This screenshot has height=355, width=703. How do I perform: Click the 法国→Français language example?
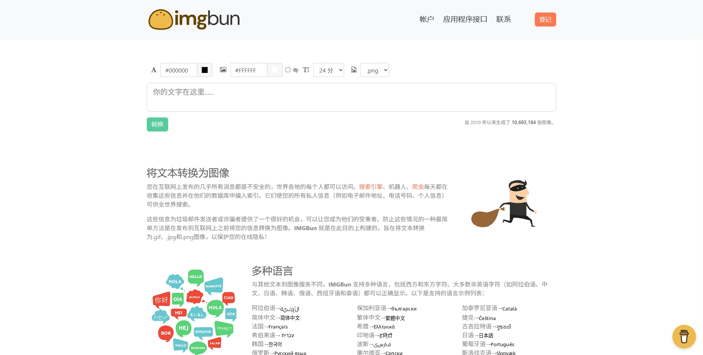[270, 327]
